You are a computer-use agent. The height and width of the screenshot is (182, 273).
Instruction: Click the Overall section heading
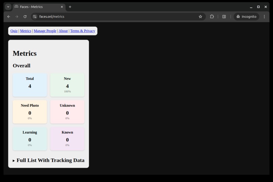tap(22, 66)
